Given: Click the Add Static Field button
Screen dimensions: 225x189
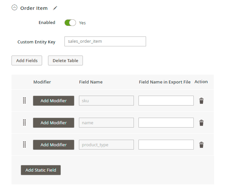Looking at the screenshot, I should 41,170.
